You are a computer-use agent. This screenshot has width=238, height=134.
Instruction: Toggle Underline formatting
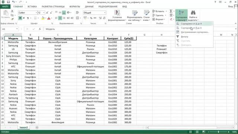click(28, 18)
